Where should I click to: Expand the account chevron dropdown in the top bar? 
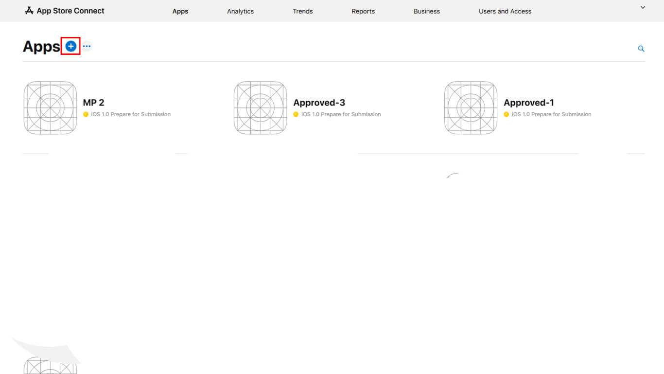tap(643, 8)
